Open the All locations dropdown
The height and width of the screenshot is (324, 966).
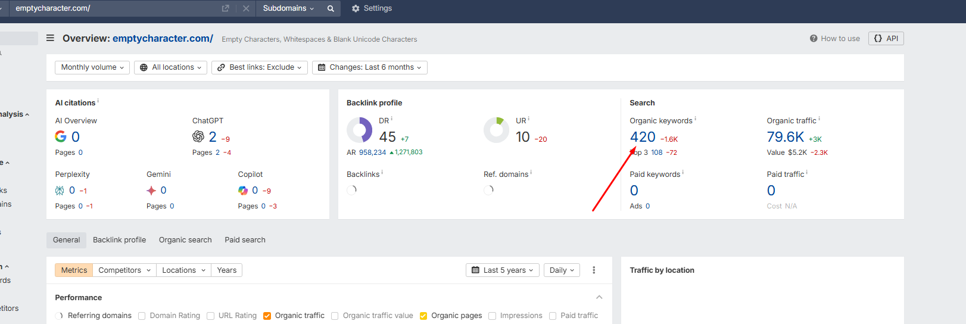click(170, 67)
